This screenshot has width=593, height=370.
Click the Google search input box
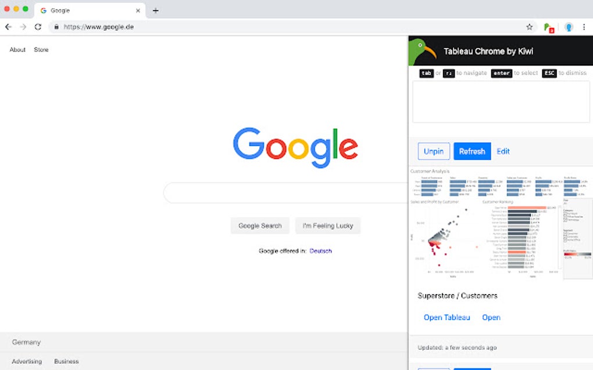click(x=286, y=193)
